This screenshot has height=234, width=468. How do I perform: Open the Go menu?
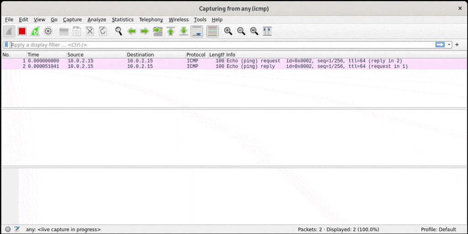[x=54, y=19]
